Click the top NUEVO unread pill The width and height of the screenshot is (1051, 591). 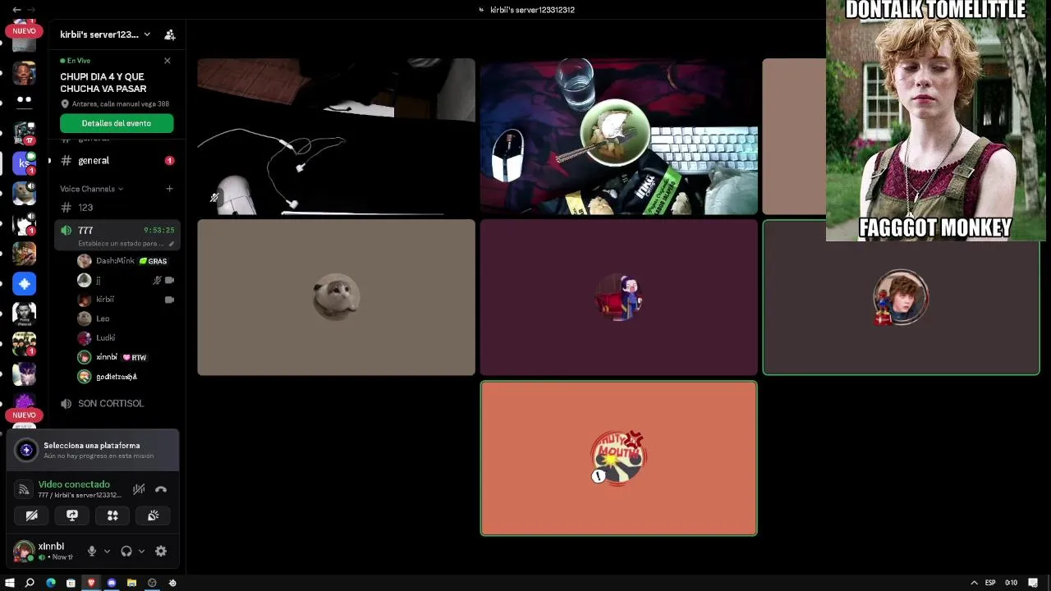(x=24, y=31)
